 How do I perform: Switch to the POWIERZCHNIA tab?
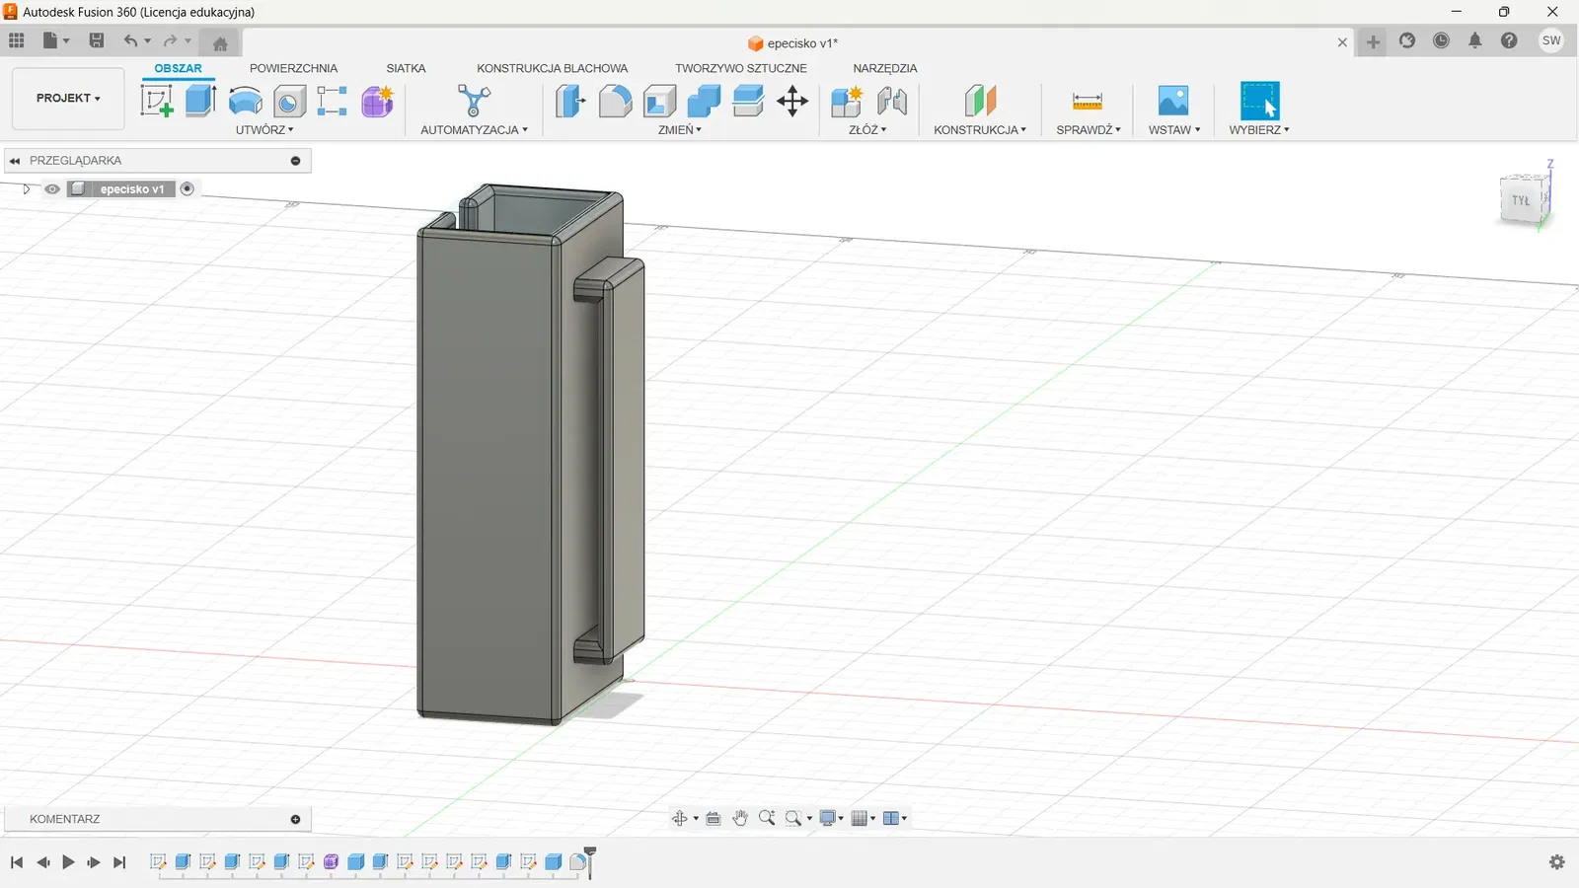pos(293,68)
